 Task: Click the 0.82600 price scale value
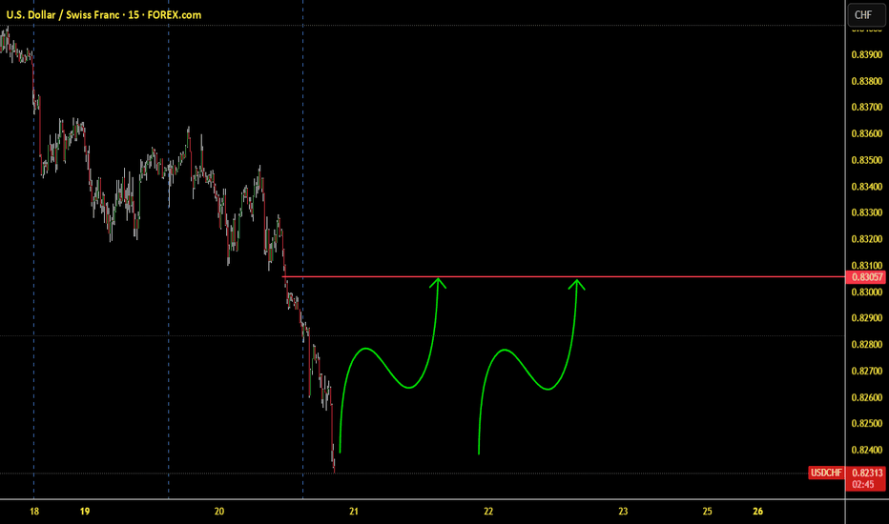(867, 397)
